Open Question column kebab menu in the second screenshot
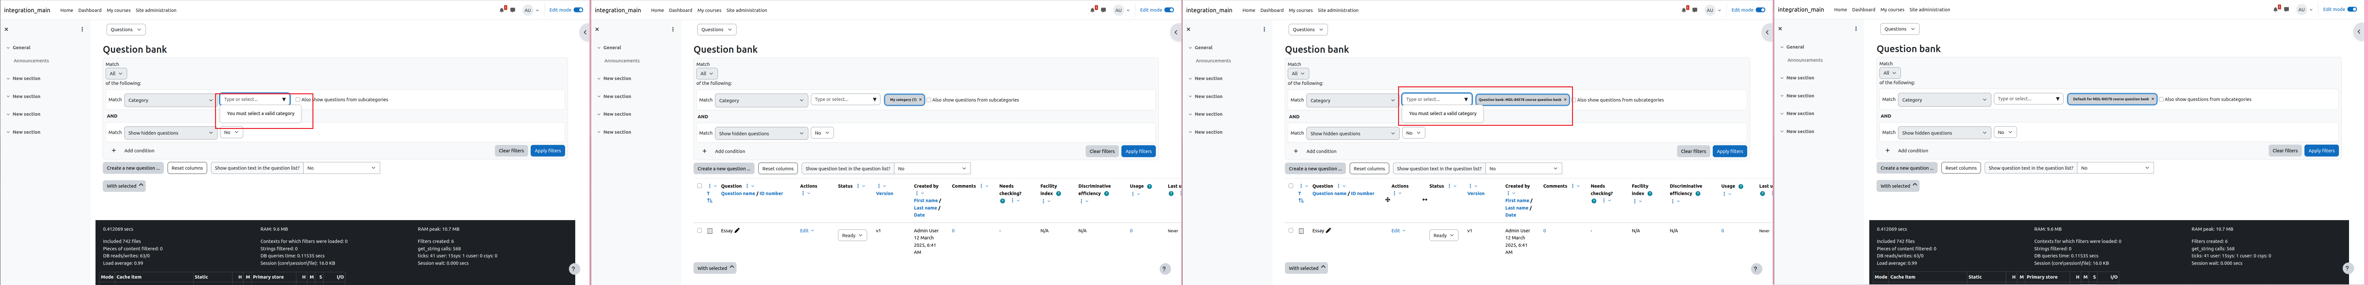 [x=747, y=186]
